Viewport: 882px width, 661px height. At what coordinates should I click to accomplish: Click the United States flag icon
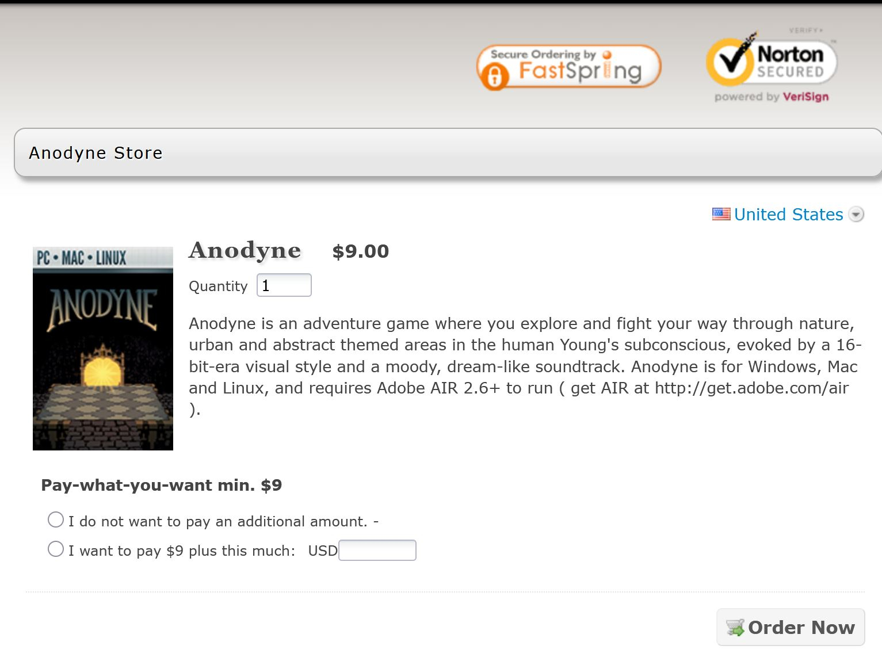click(x=721, y=214)
